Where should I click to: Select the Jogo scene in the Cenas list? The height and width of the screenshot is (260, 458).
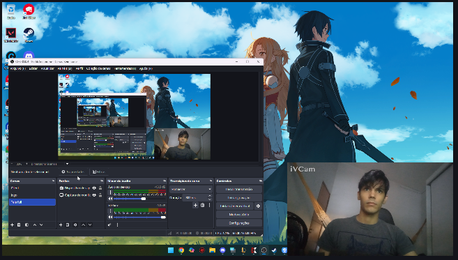[33, 195]
